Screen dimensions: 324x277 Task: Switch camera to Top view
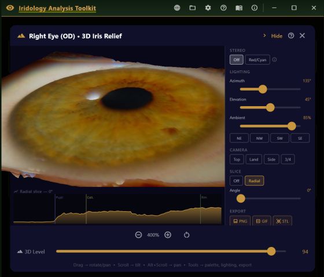(237, 159)
